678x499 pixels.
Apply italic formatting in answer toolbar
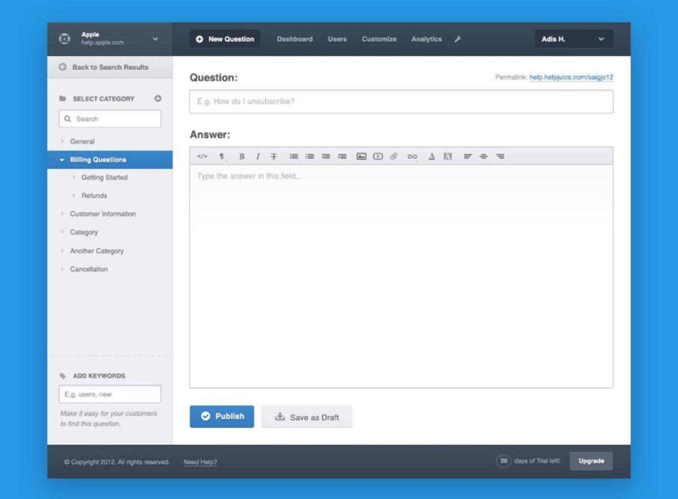[x=258, y=157]
